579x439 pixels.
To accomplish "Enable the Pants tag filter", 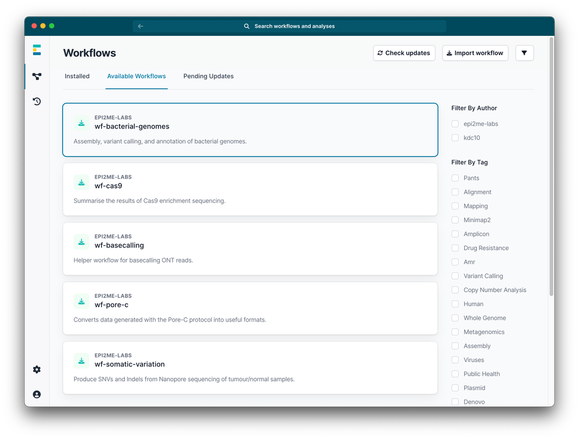I will pos(455,178).
